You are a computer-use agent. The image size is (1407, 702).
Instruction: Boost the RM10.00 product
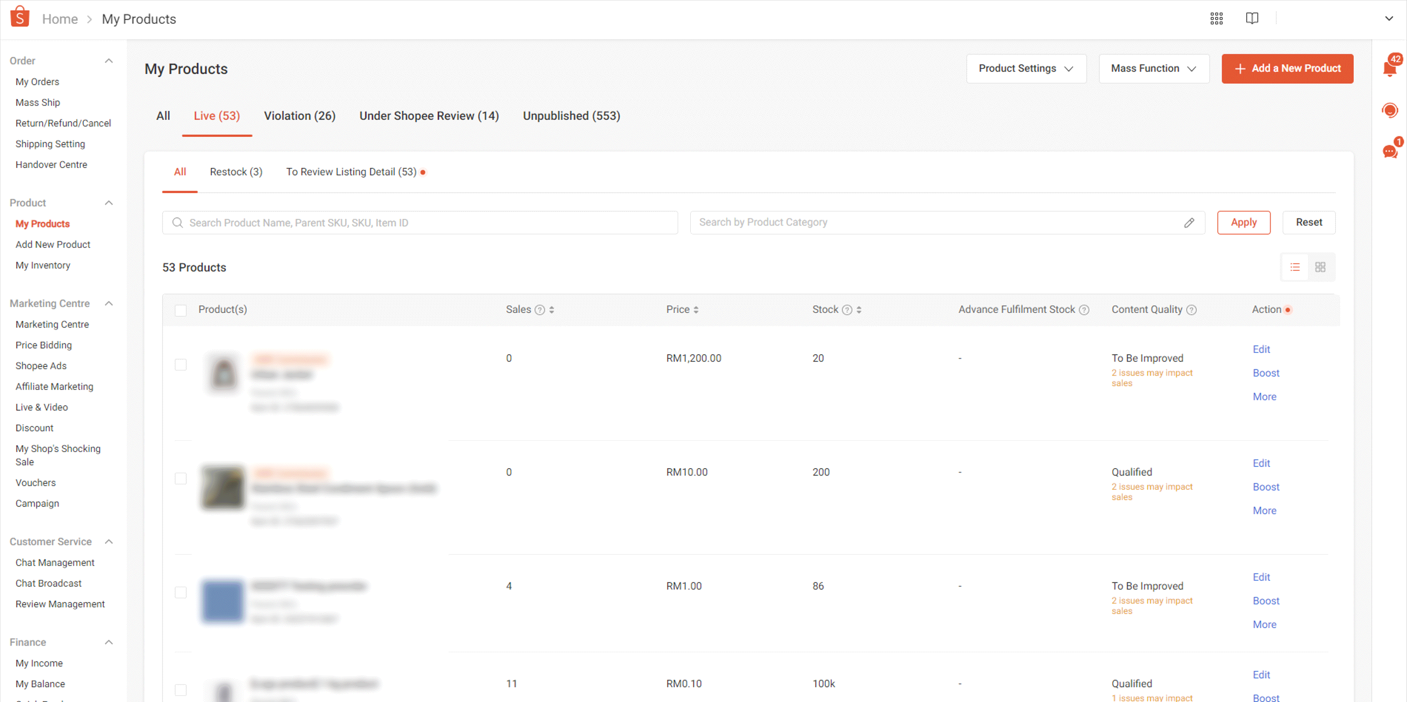tap(1266, 487)
